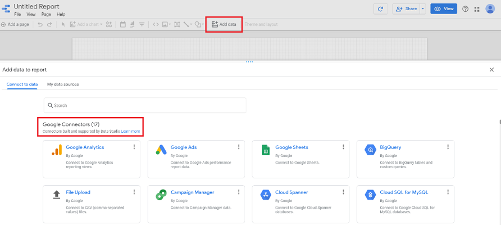Click the panel resize handle dots
501x225 pixels.
[249, 62]
